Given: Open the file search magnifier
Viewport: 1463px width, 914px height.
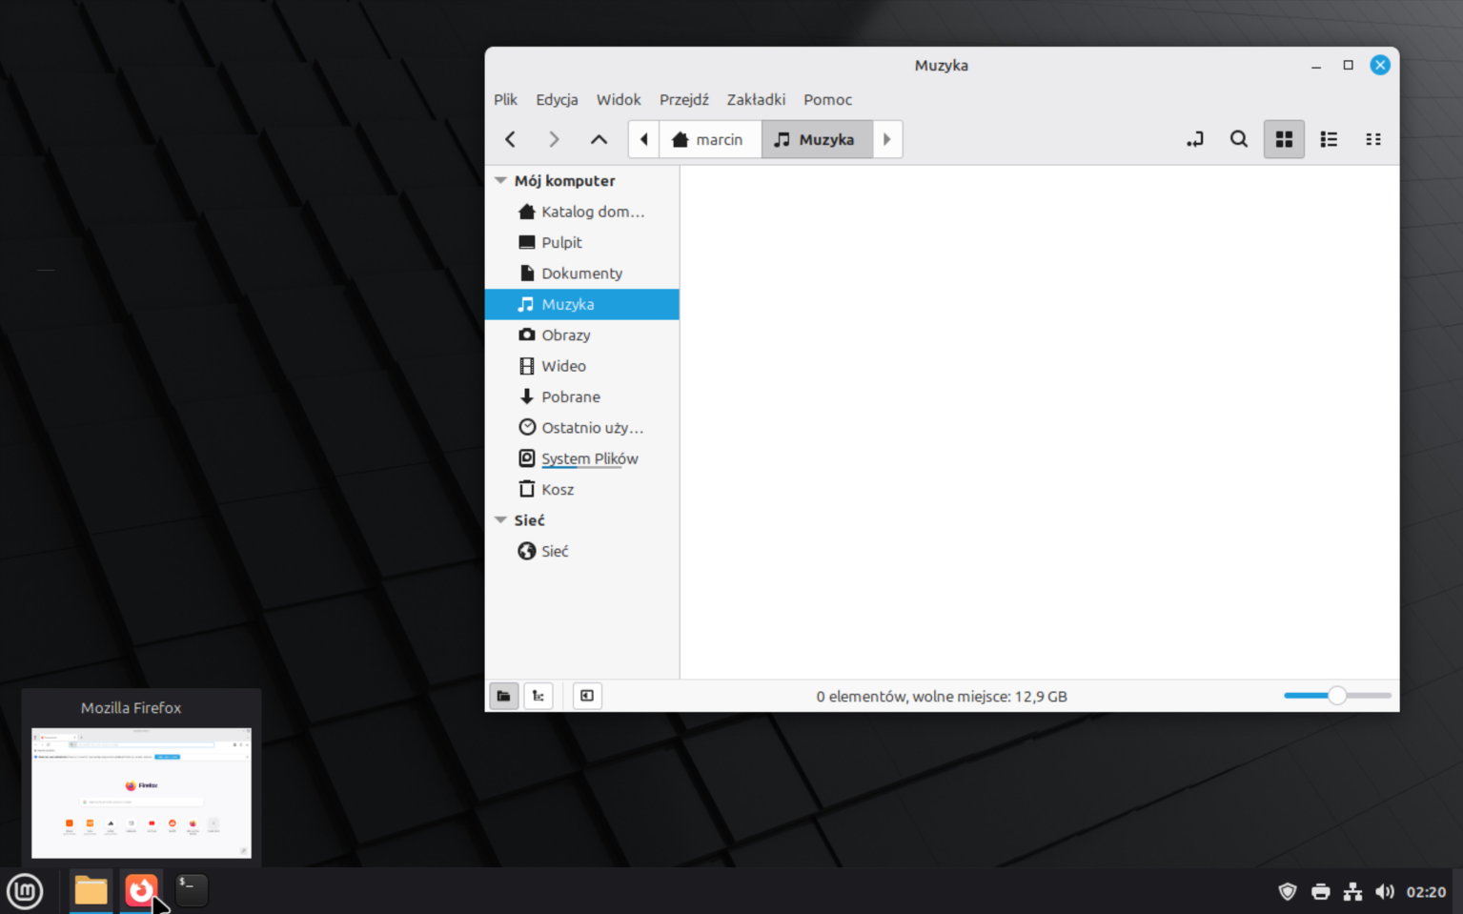Looking at the screenshot, I should pyautogui.click(x=1238, y=139).
